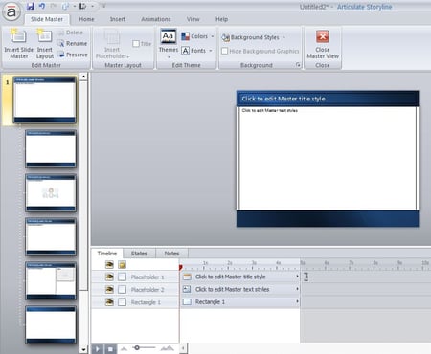Insert a new Layout
This screenshot has width=431, height=354.
45,44
